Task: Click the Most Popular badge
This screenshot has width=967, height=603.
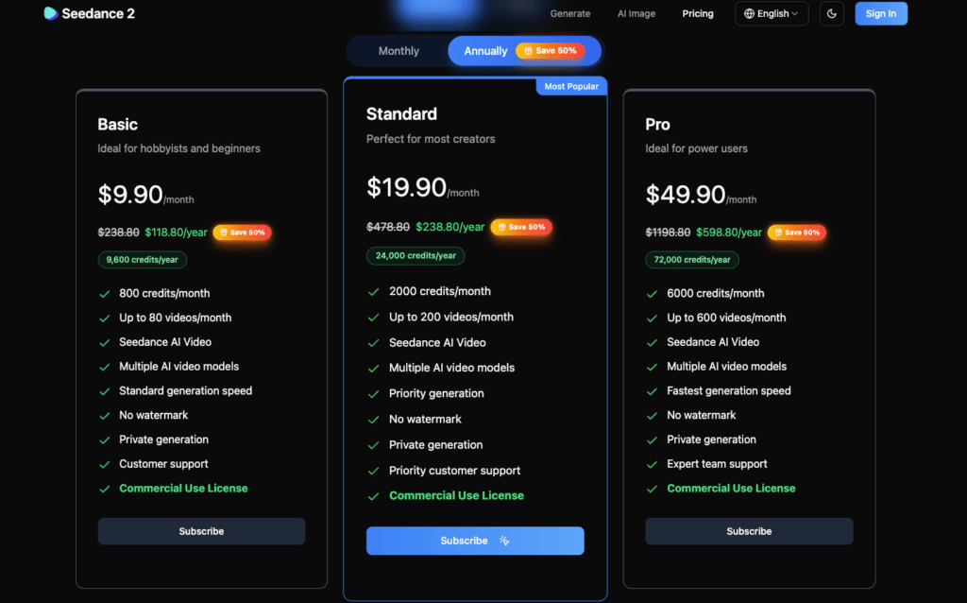Action: (571, 86)
